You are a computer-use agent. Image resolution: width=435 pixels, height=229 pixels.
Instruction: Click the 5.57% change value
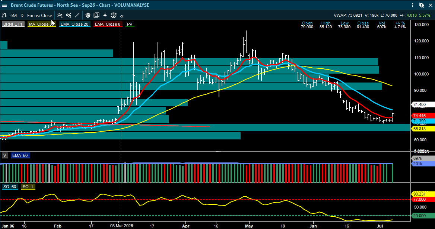click(425, 16)
